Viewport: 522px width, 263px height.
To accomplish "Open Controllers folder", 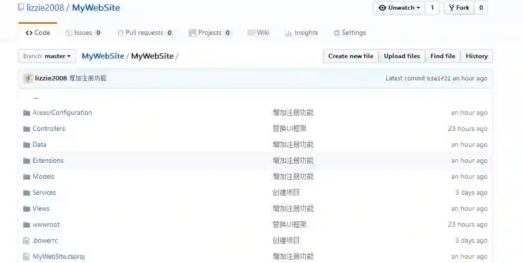I will coord(48,129).
